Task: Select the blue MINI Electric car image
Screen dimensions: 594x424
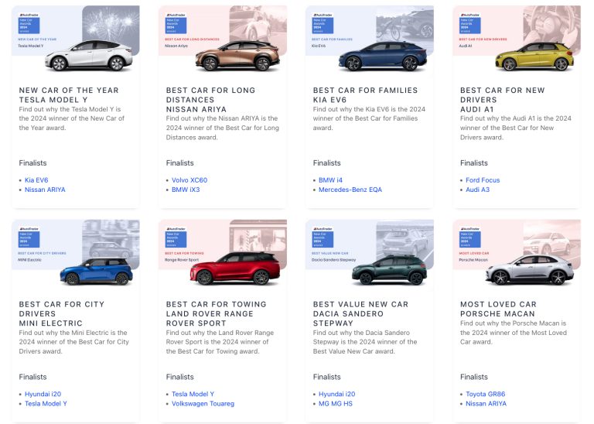Action: [96, 272]
